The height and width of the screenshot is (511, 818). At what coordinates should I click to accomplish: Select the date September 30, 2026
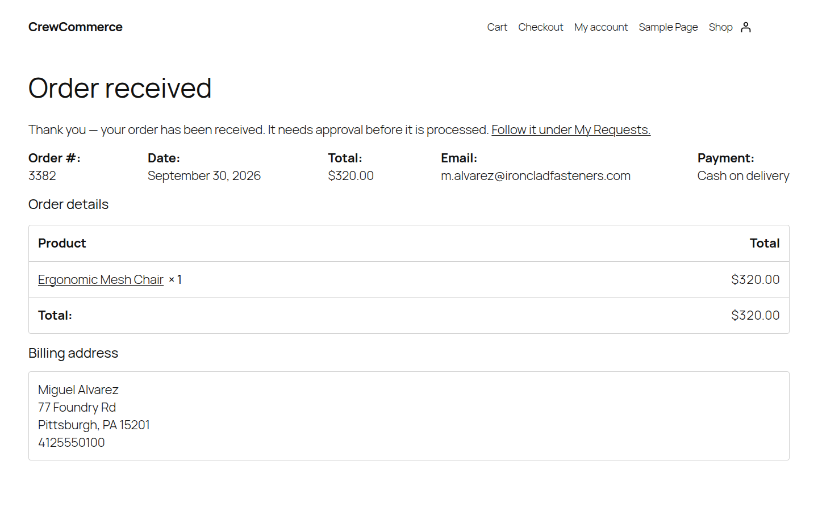tap(204, 176)
